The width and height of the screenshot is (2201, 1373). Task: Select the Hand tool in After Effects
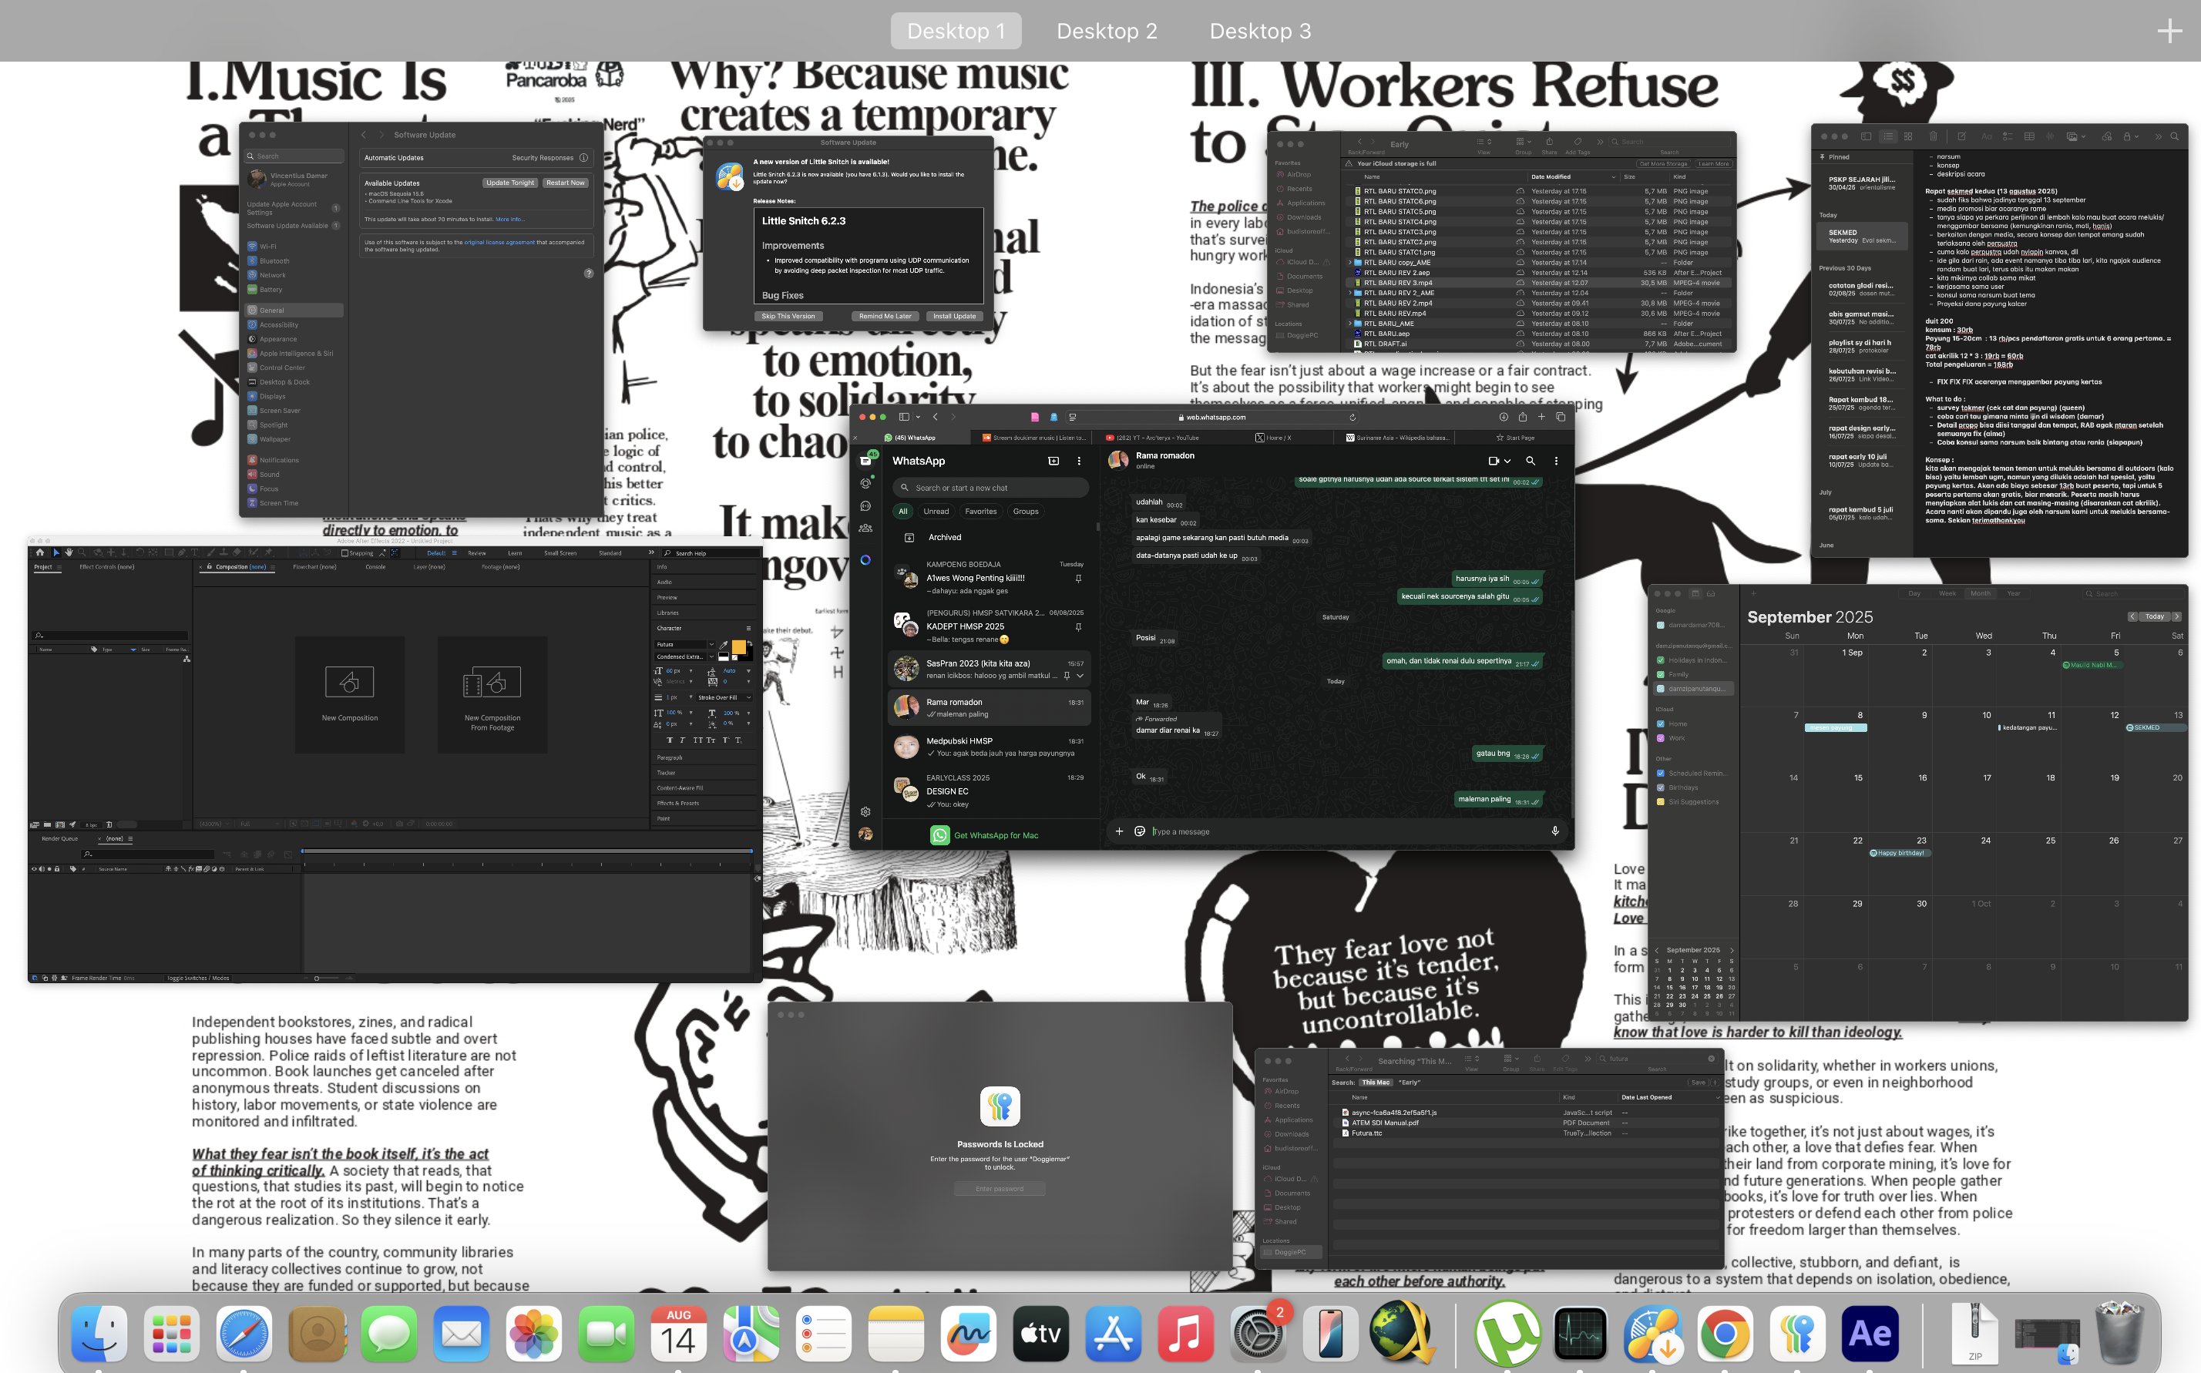(x=69, y=552)
